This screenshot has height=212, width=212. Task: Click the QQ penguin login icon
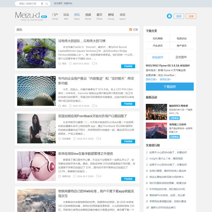pyautogui.click(x=169, y=16)
